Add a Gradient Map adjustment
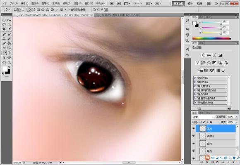 [218, 71]
